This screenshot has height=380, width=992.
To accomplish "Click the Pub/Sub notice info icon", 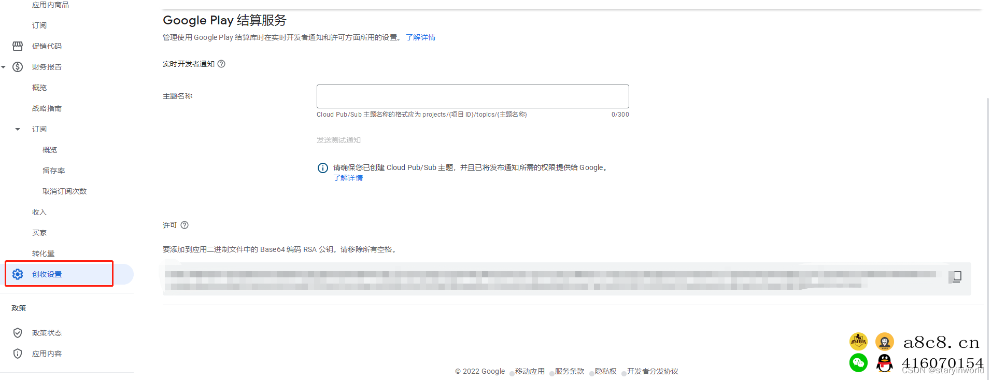I will pos(322,168).
